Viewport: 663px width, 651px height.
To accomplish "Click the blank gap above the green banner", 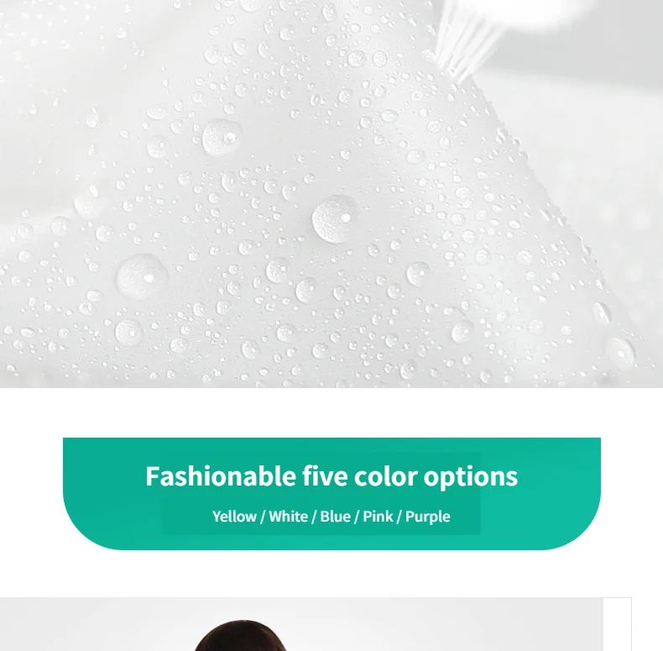I will [331, 412].
